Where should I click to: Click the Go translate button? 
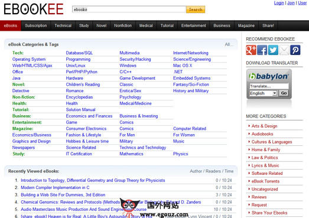pyautogui.click(x=284, y=93)
